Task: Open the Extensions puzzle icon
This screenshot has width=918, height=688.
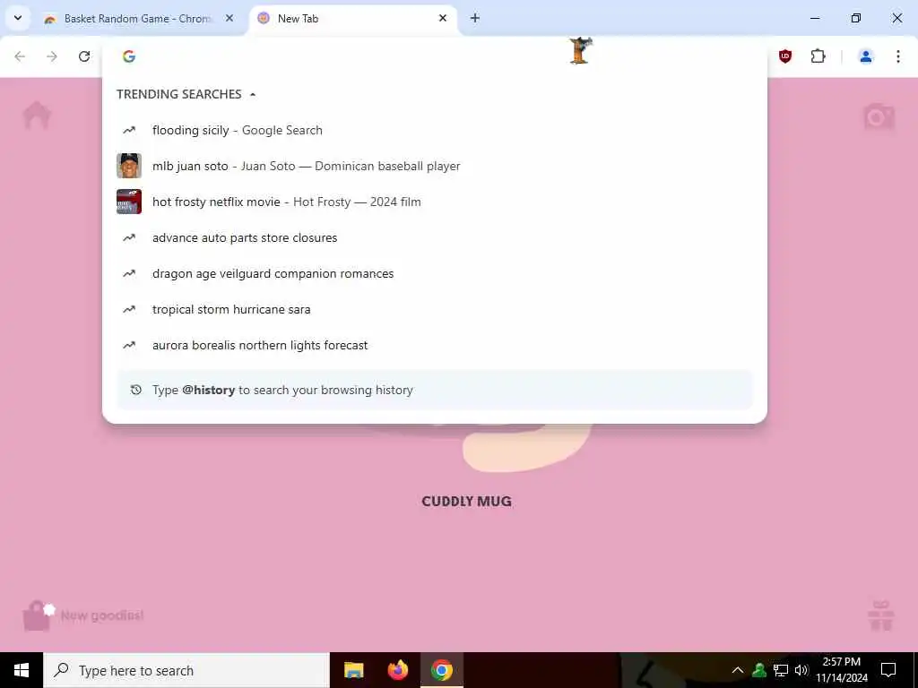Action: click(x=818, y=56)
